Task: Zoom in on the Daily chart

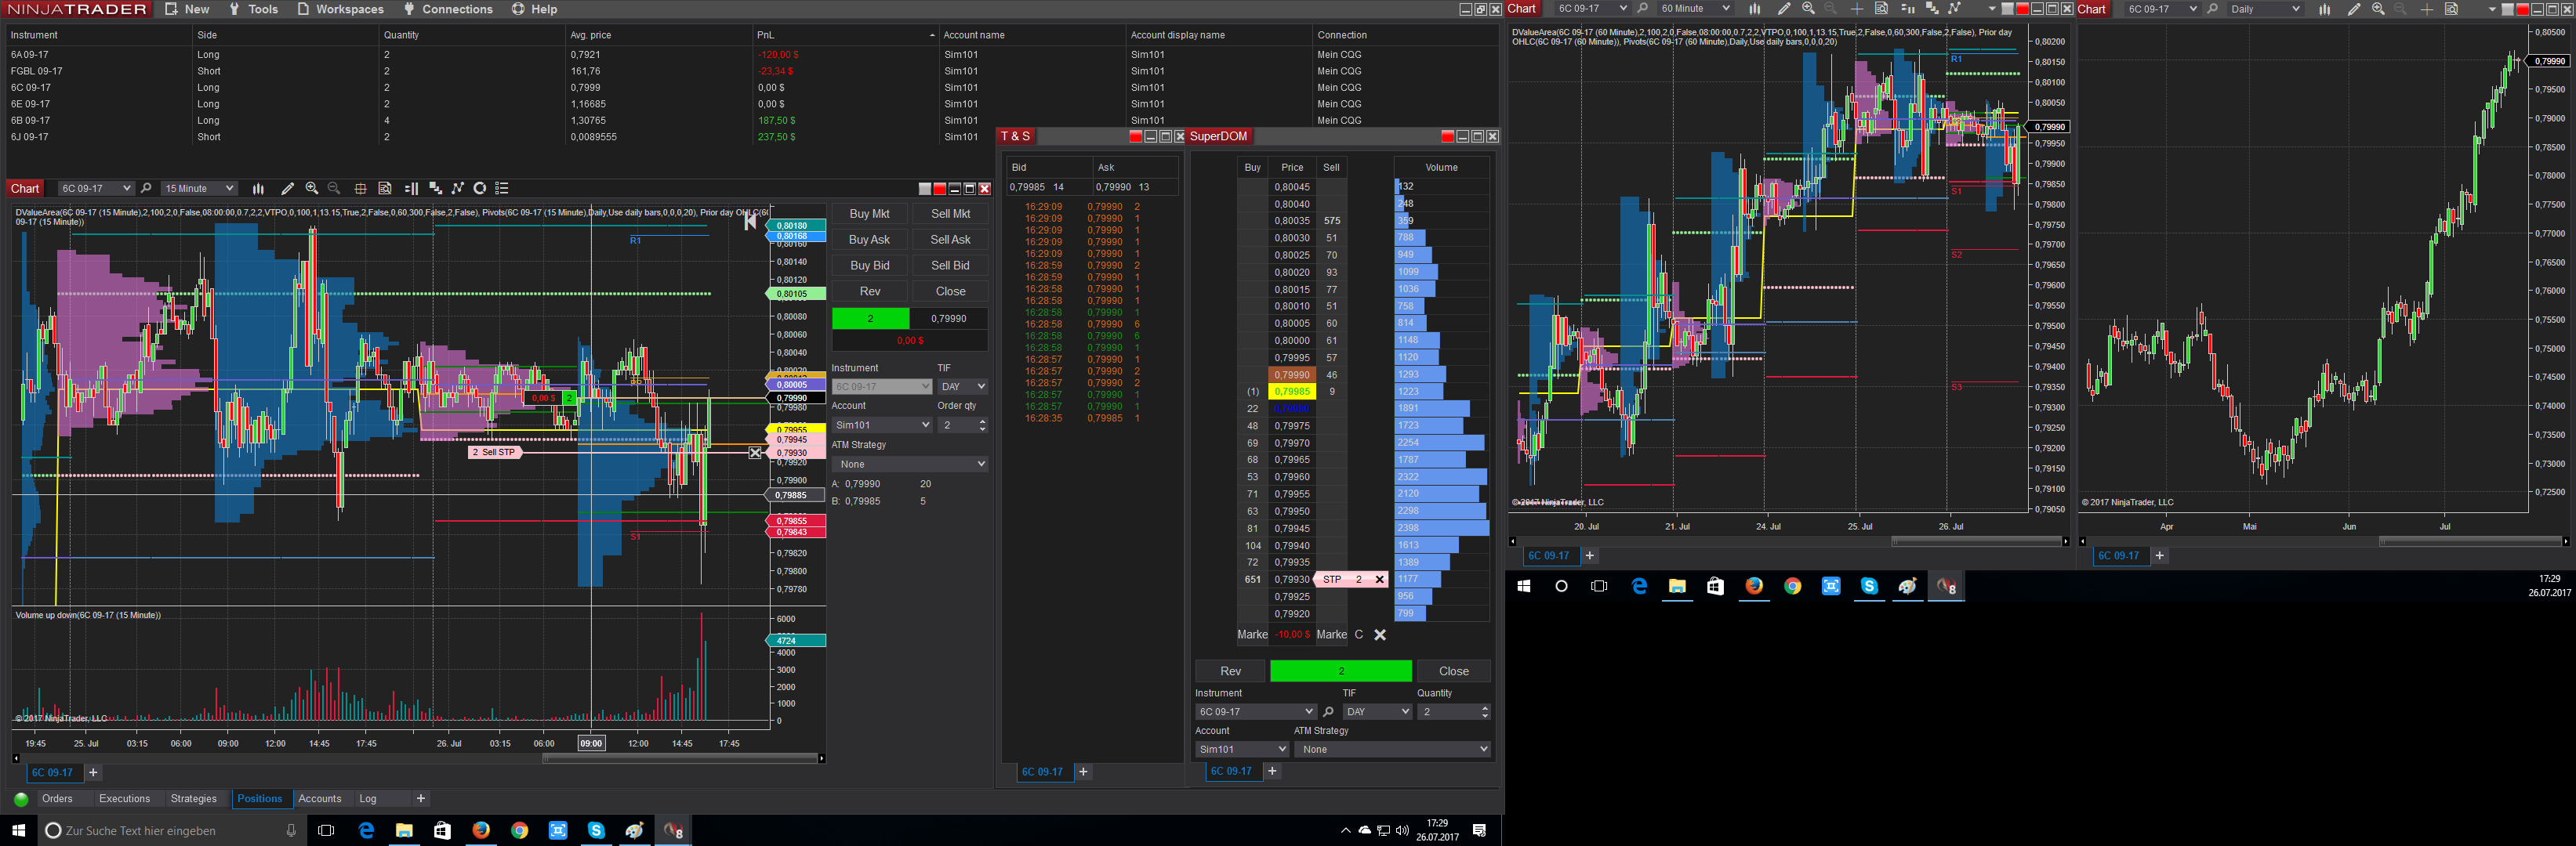Action: (2378, 9)
